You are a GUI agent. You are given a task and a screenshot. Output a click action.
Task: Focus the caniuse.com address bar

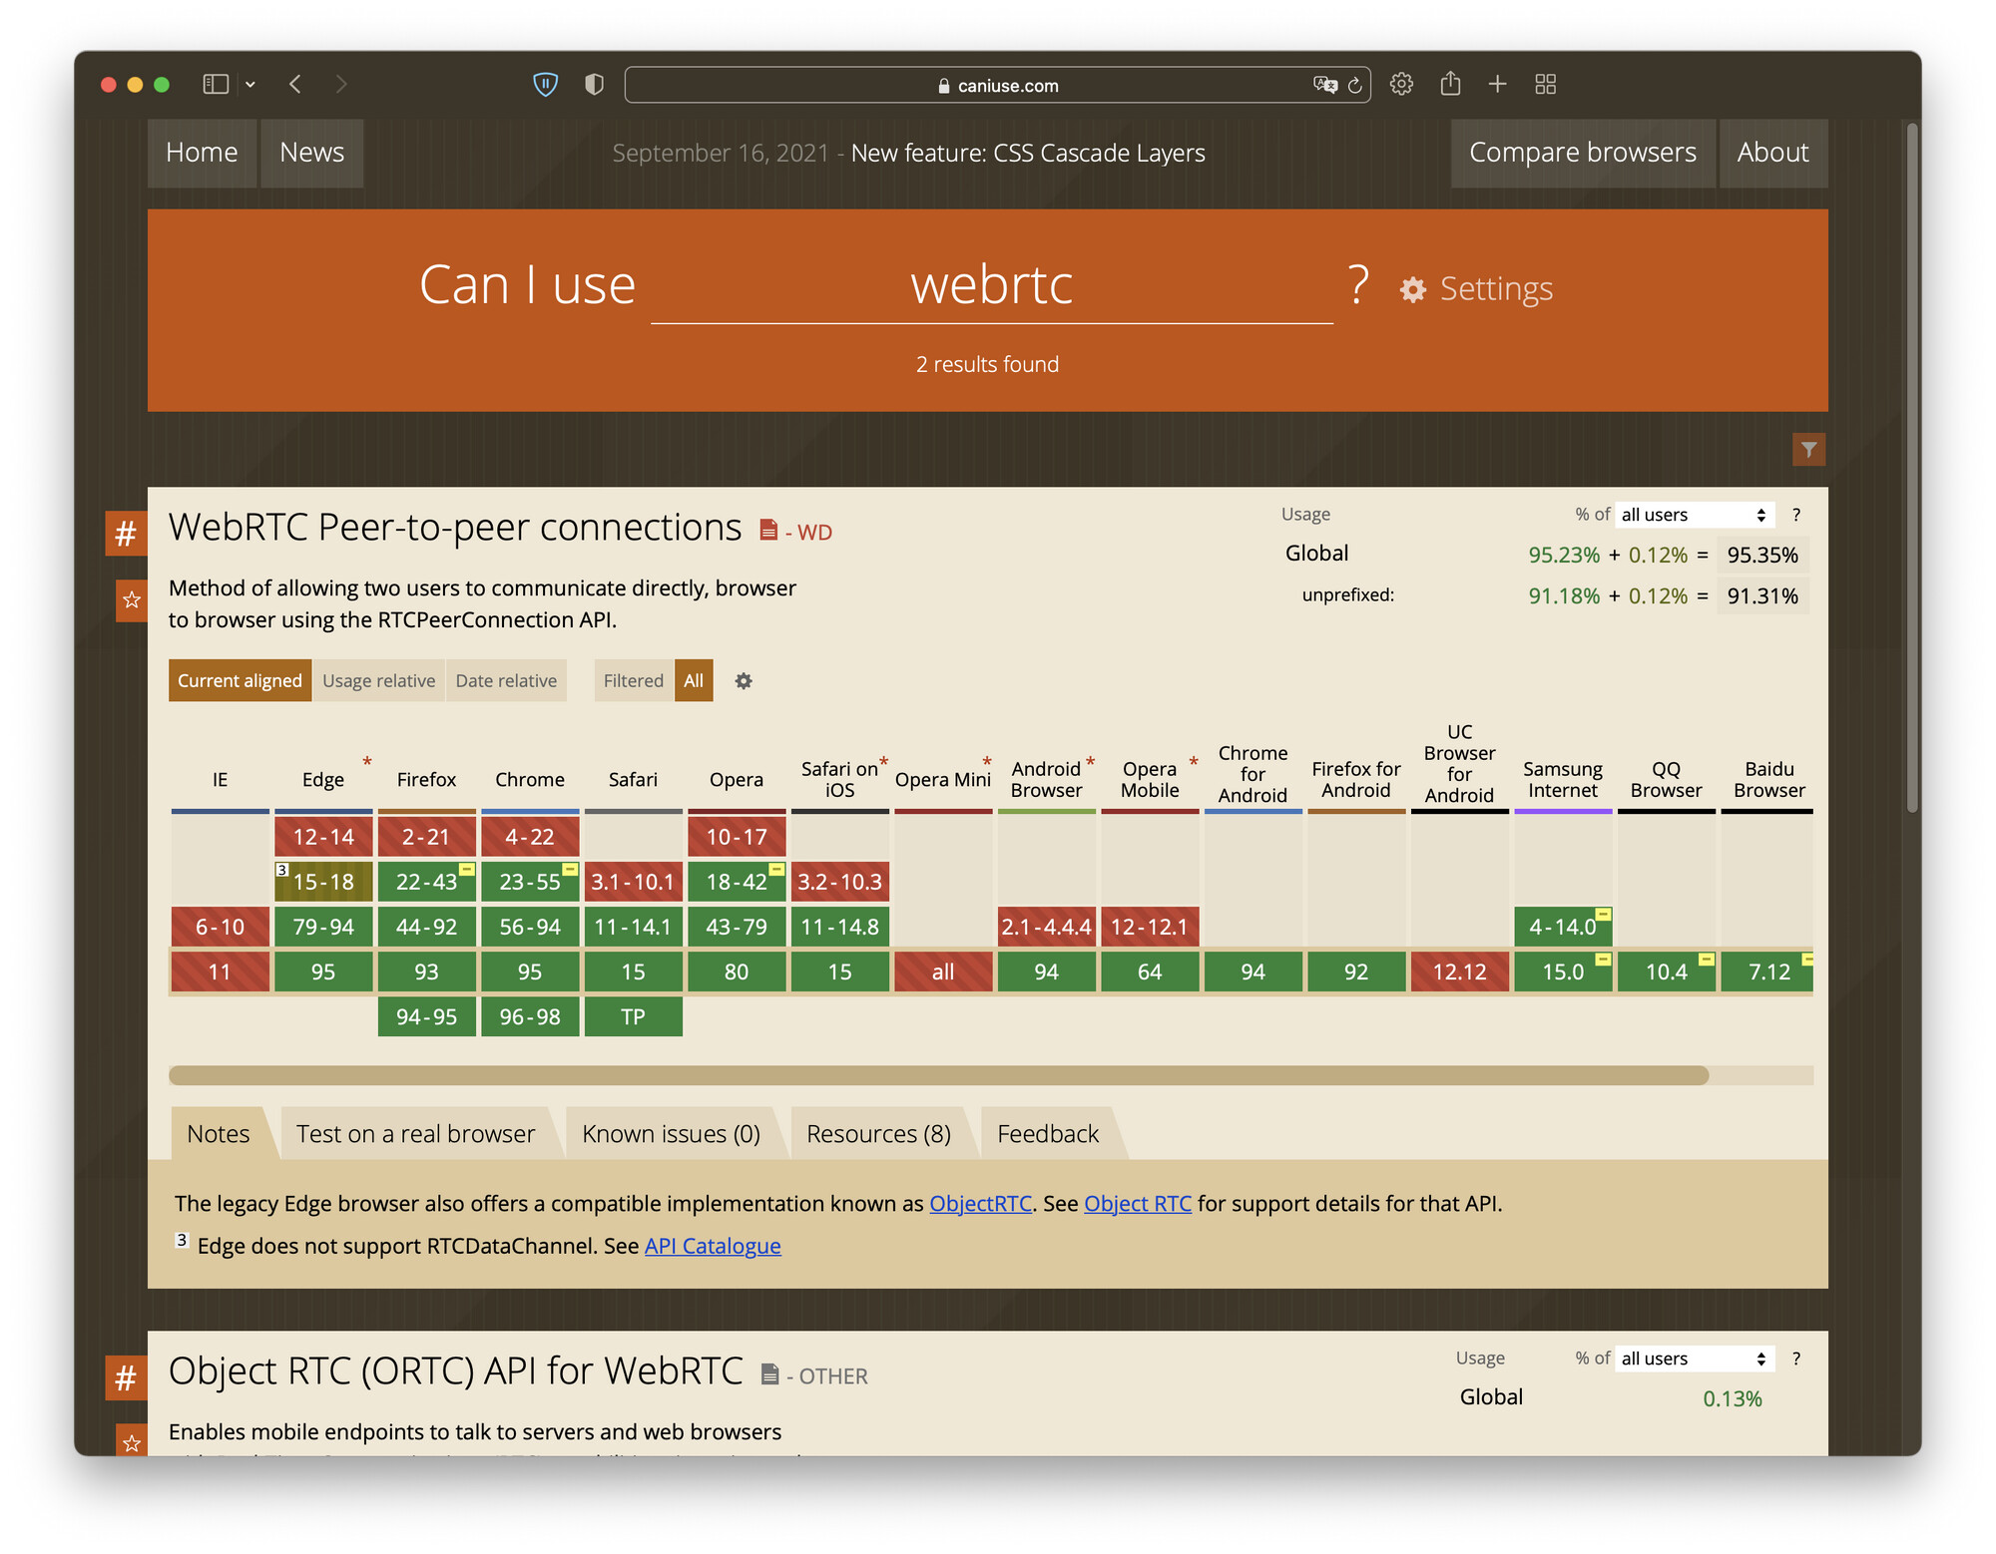[x=997, y=85]
